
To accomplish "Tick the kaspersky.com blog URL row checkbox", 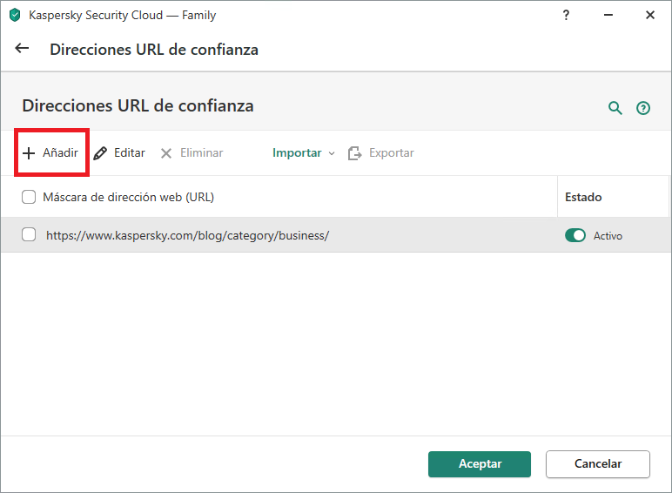I will [29, 234].
